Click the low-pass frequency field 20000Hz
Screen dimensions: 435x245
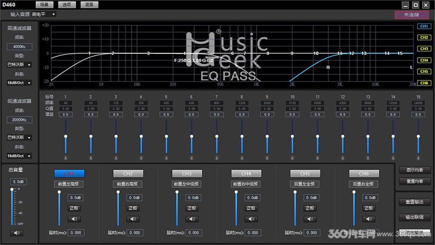(20, 120)
